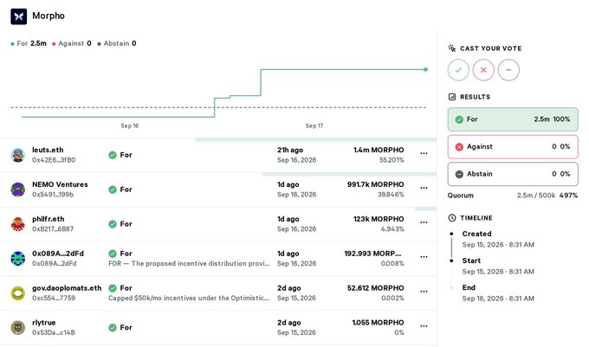Click the address 0x42E6...3fB0

[54, 160]
